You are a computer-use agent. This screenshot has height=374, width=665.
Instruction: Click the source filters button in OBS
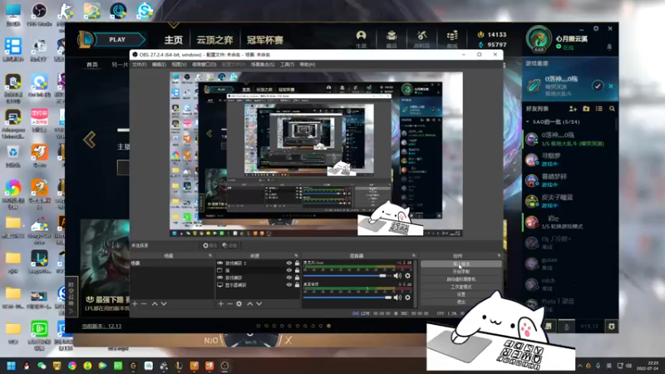tap(229, 245)
